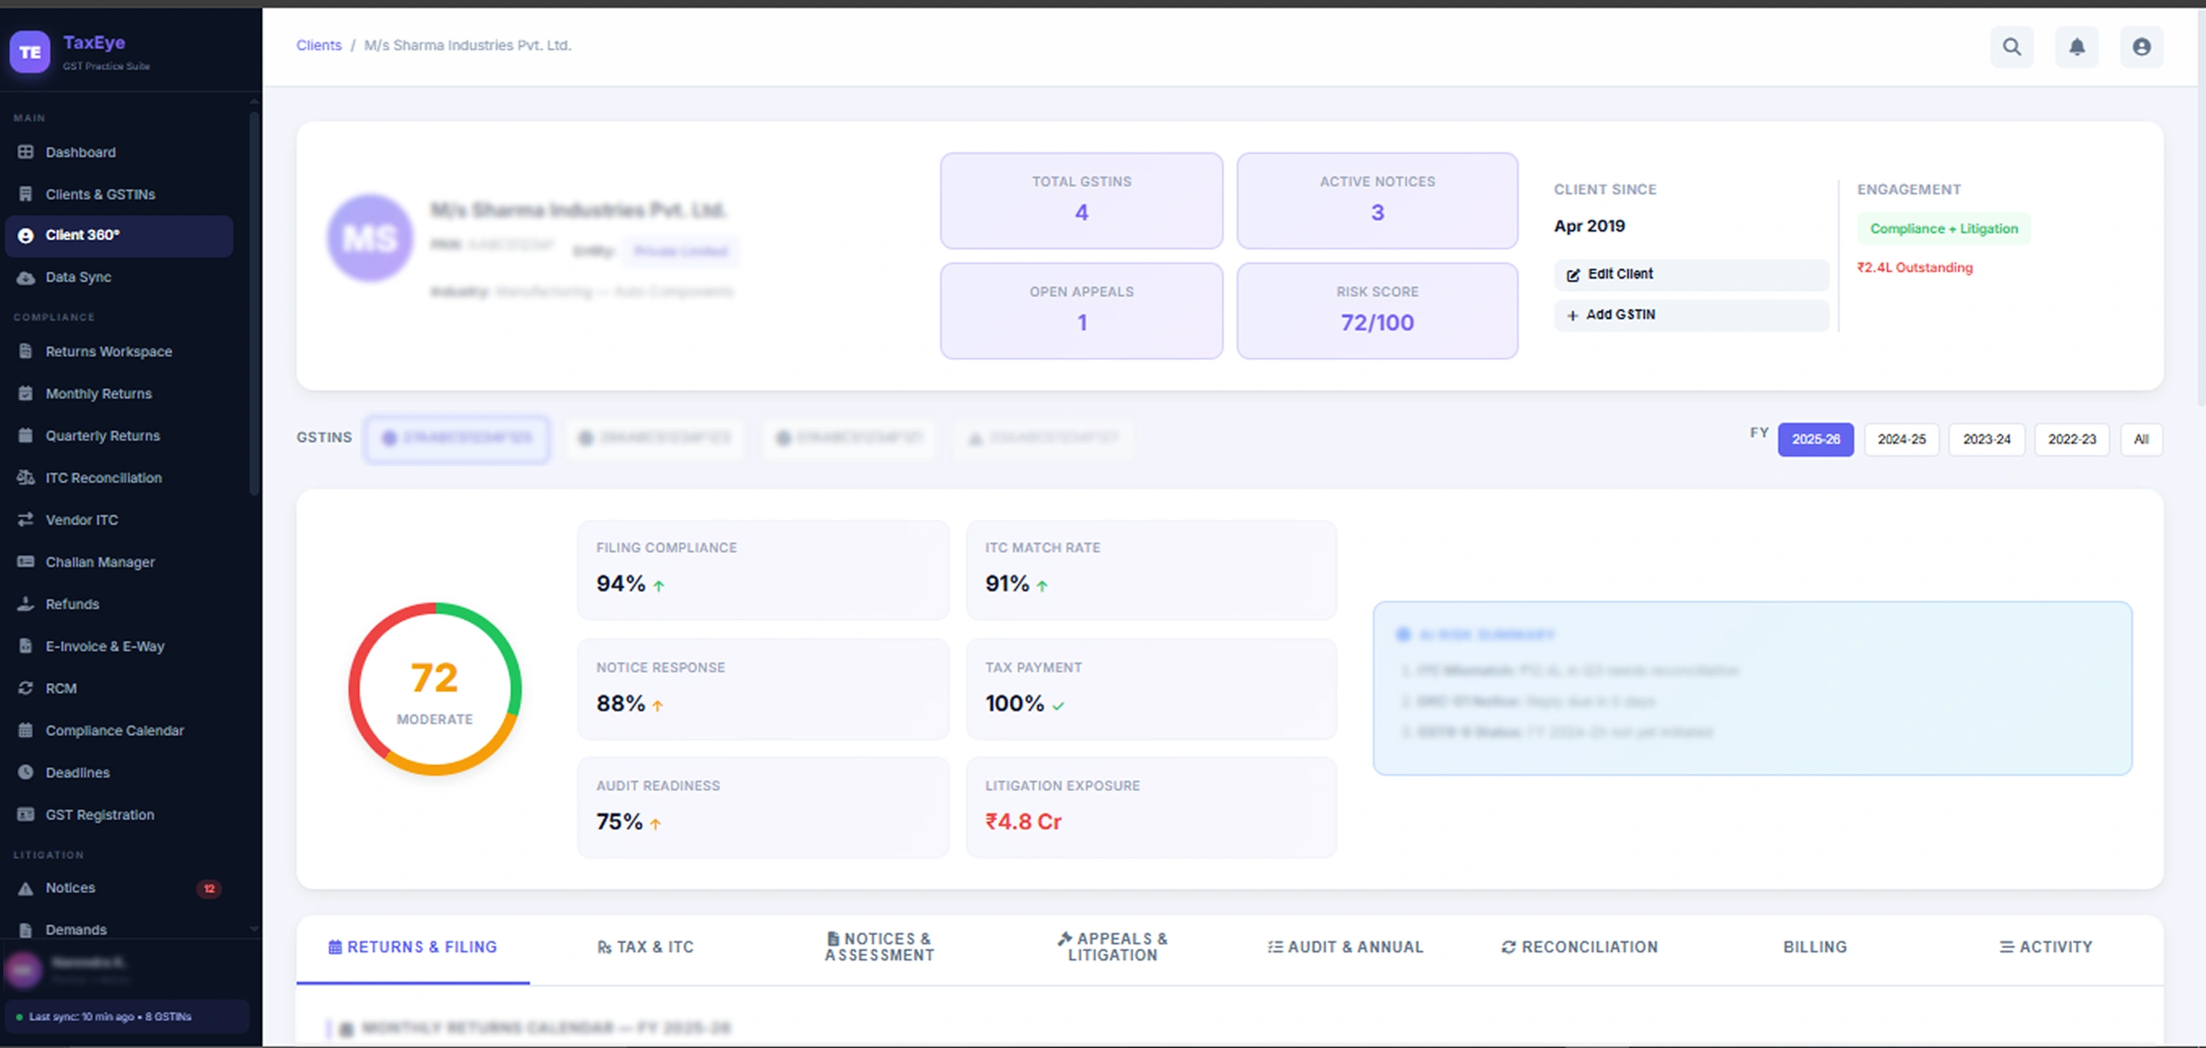Select Data Sync in the sidebar
The image size is (2206, 1048).
(x=78, y=276)
